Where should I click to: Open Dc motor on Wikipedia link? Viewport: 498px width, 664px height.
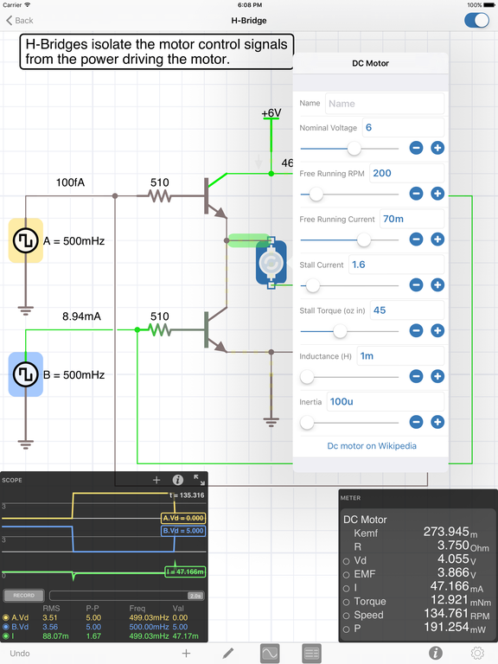pos(372,446)
